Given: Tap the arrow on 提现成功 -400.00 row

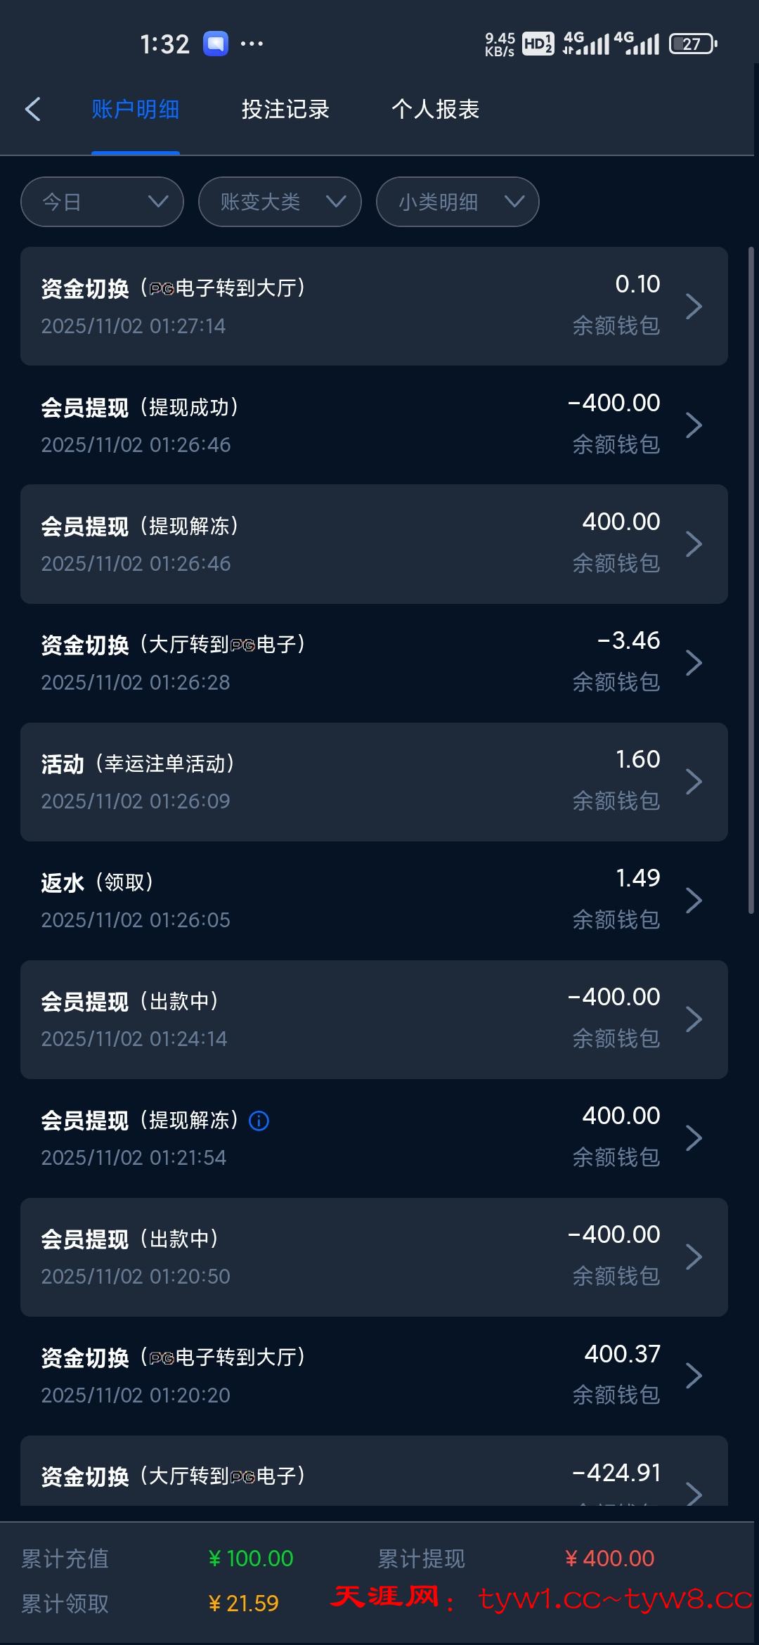Looking at the screenshot, I should tap(694, 425).
